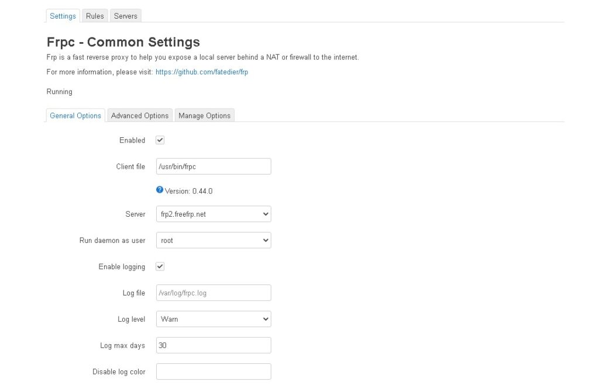Toggle the Enabled checkbox

(160, 140)
